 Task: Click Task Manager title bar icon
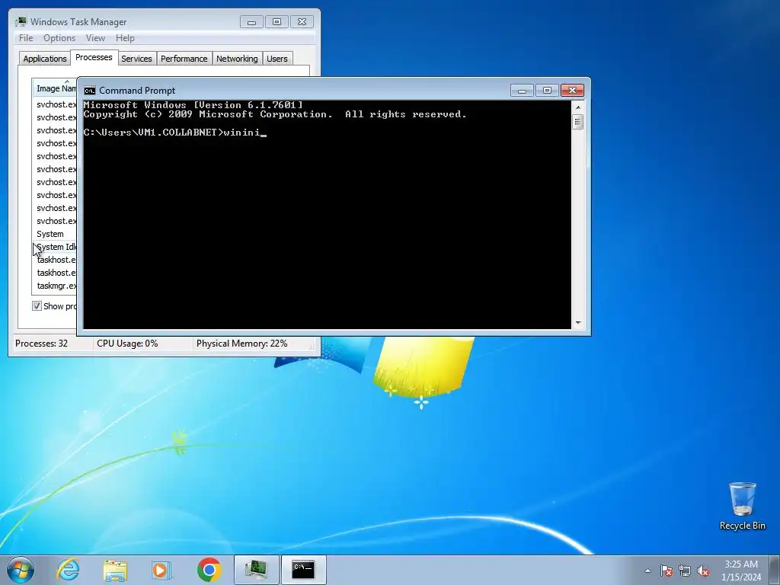click(x=21, y=22)
